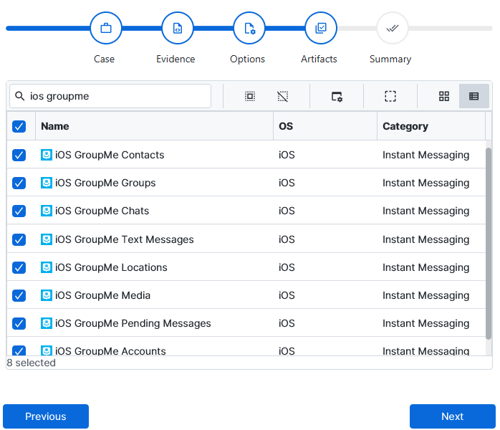Click the Options step label

click(x=247, y=59)
